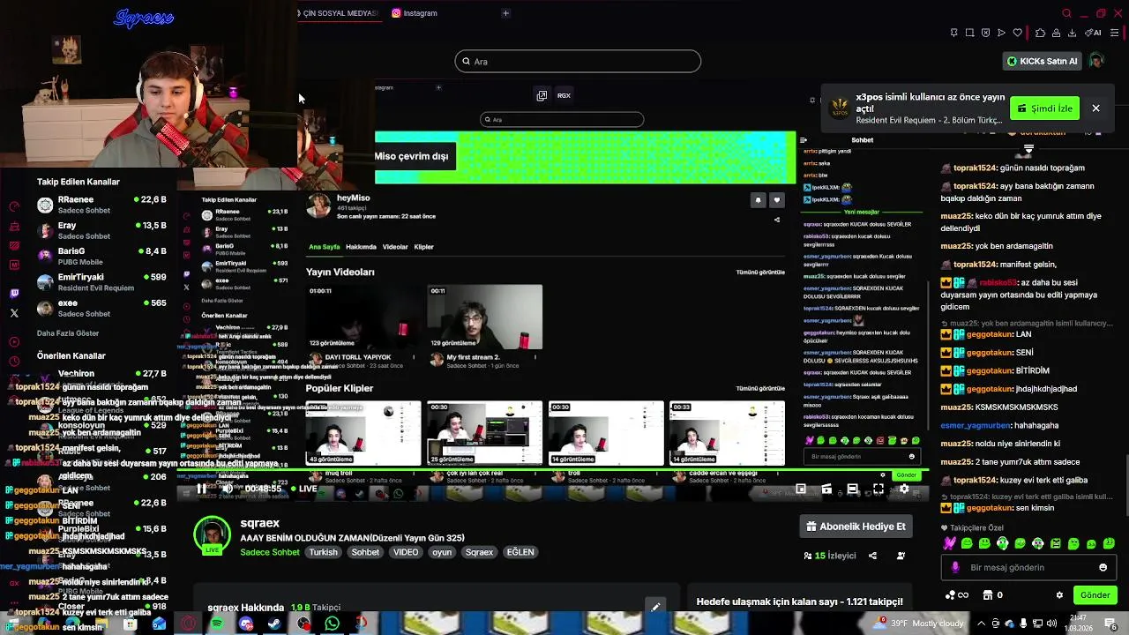Viewport: 1129px width, 635px height.
Task: Open channel points infinity icon
Action: [x=956, y=595]
